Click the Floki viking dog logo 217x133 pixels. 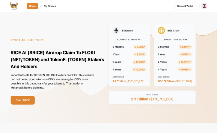(14, 6)
